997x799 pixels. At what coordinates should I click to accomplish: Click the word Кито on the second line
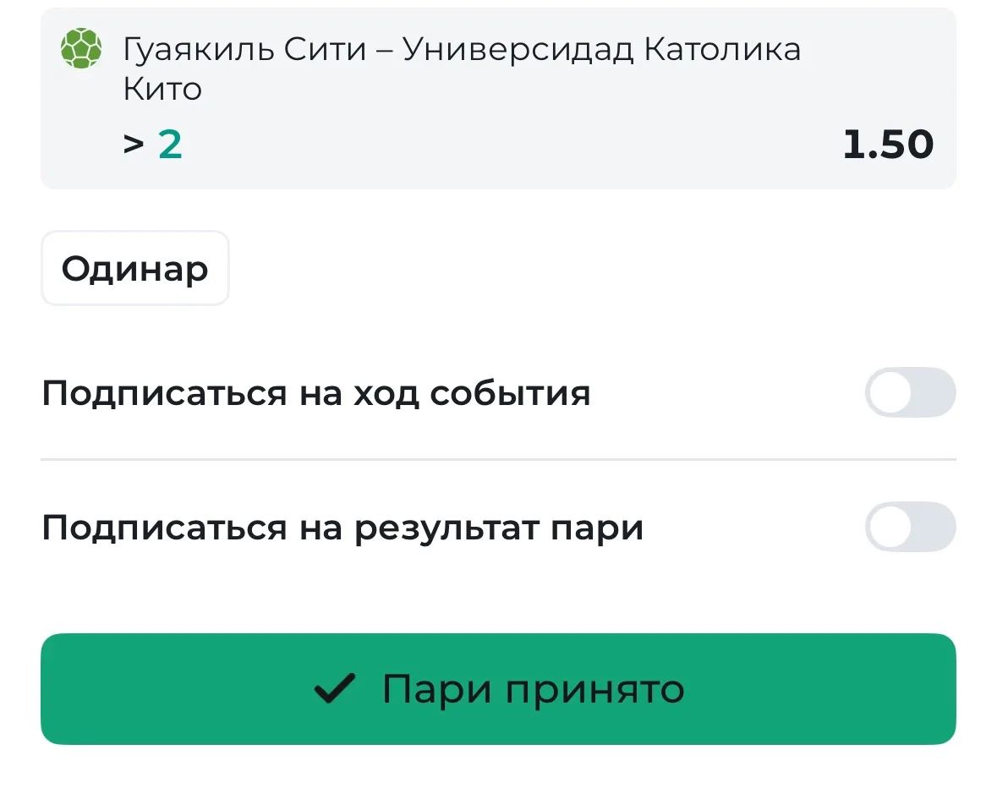162,89
